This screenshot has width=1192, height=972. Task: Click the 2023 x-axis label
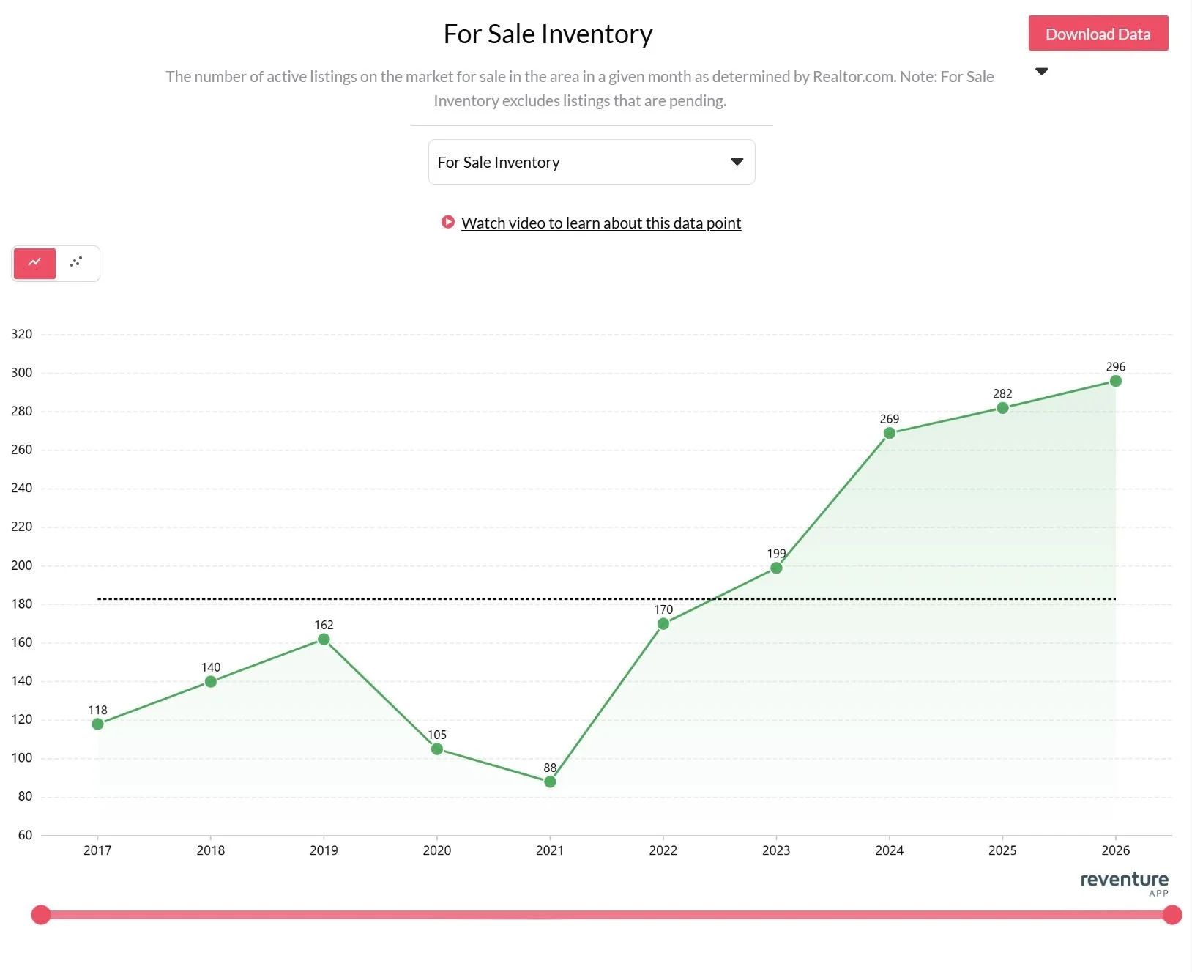click(x=776, y=850)
